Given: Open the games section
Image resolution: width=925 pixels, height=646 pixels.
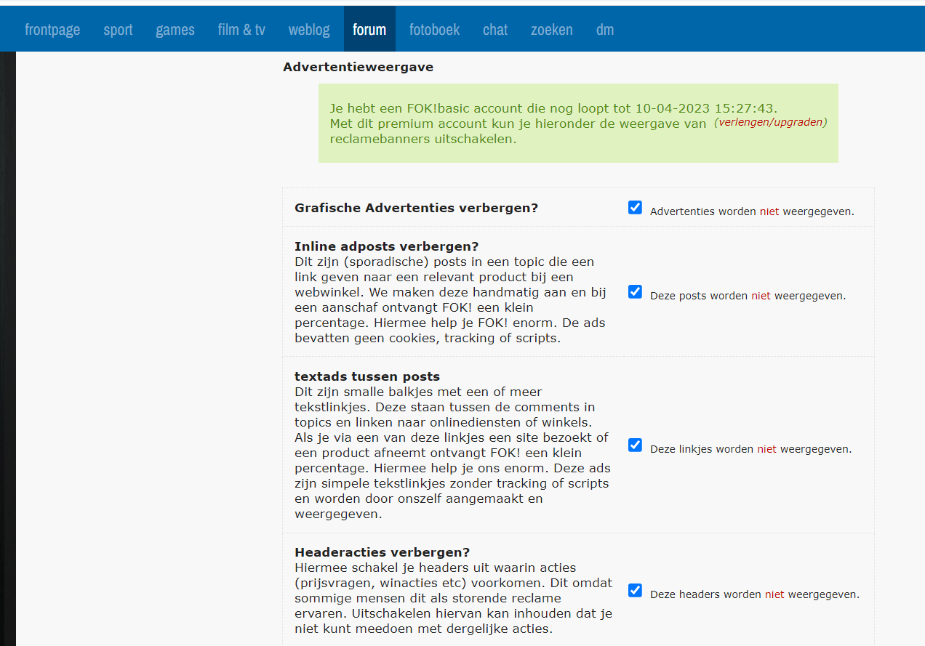Looking at the screenshot, I should pos(175,30).
